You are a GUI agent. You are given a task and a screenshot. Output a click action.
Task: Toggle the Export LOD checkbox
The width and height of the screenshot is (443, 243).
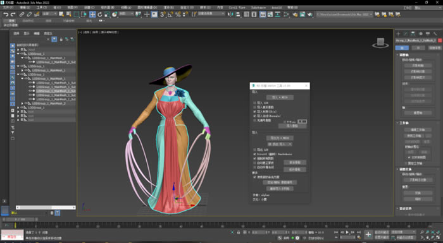pos(254,150)
